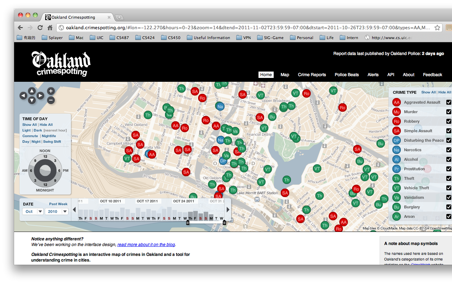Uncheck the Vandalism checkbox
Screen dimensions: 452x282
(x=448, y=197)
